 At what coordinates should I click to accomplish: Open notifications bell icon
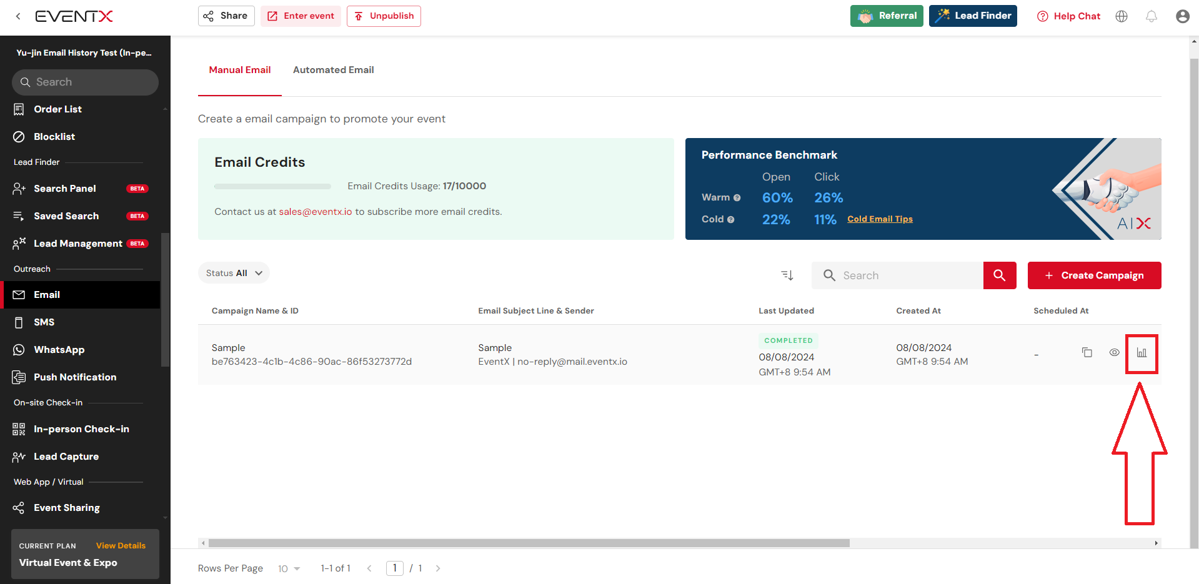tap(1152, 16)
